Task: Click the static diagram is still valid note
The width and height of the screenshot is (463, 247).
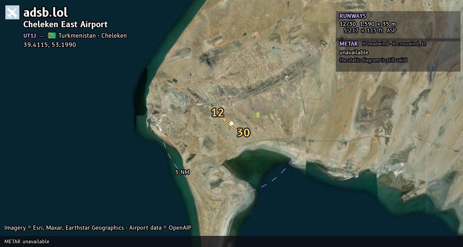Action: click(x=373, y=60)
